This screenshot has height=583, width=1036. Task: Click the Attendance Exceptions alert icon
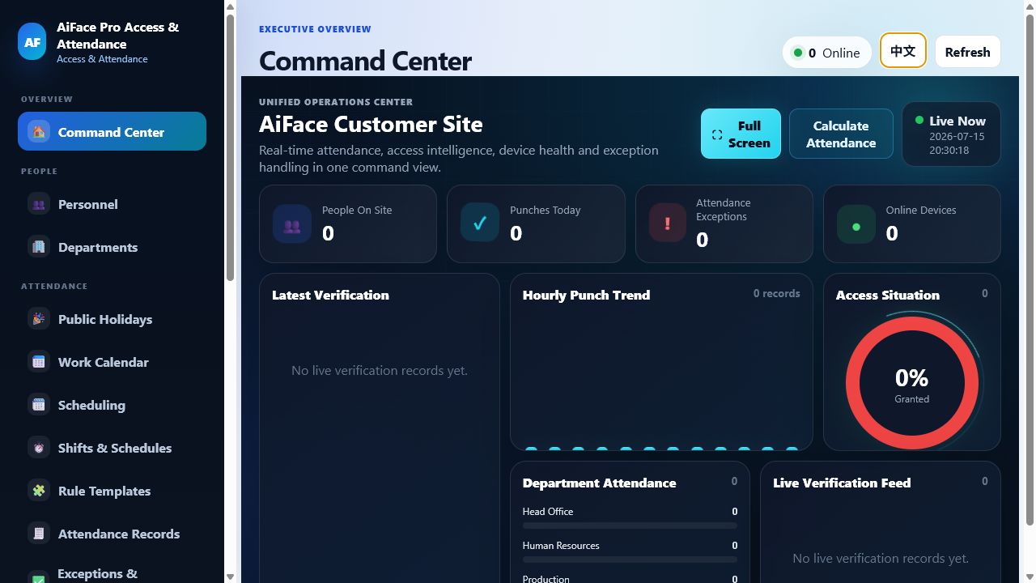click(668, 223)
